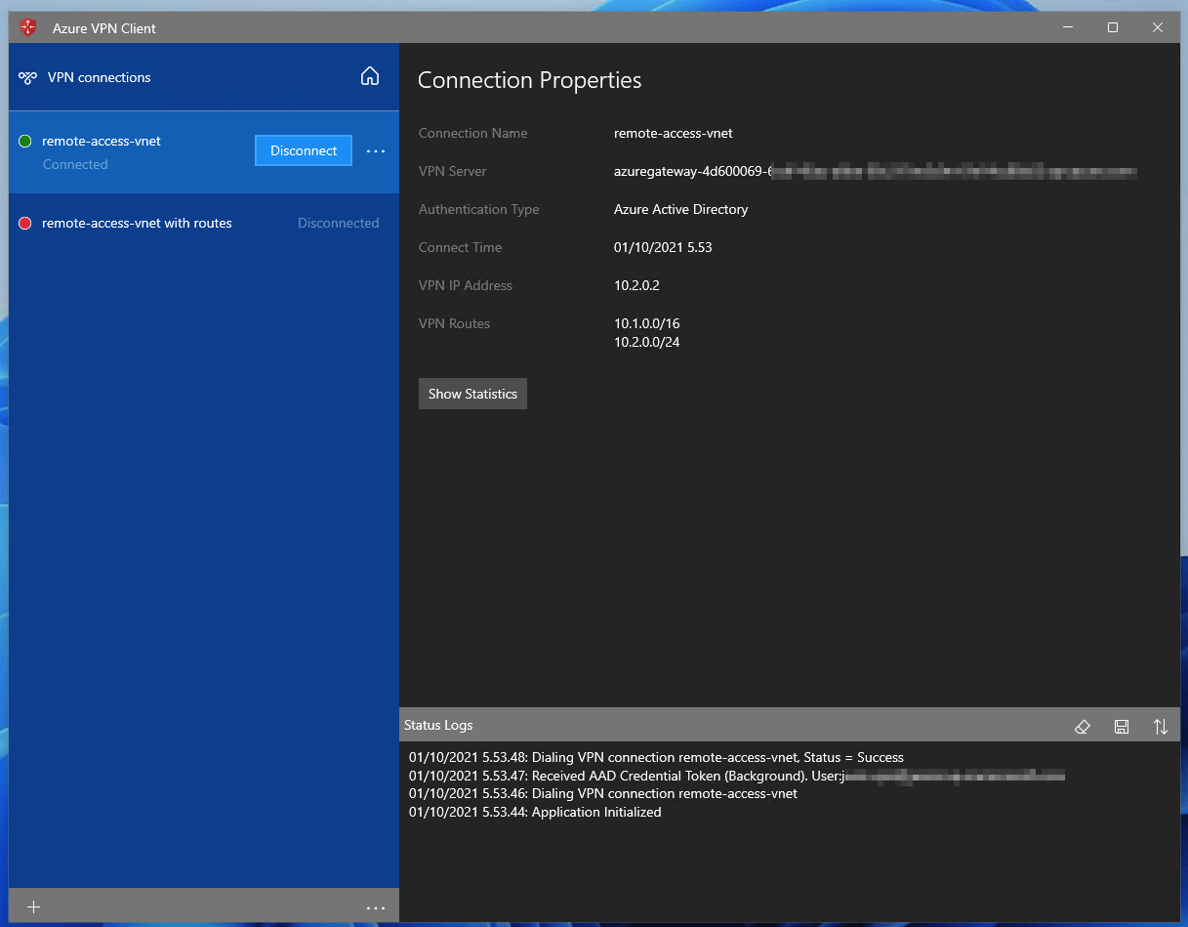
Task: Click the 'Authentication Type' field label
Action: click(478, 209)
